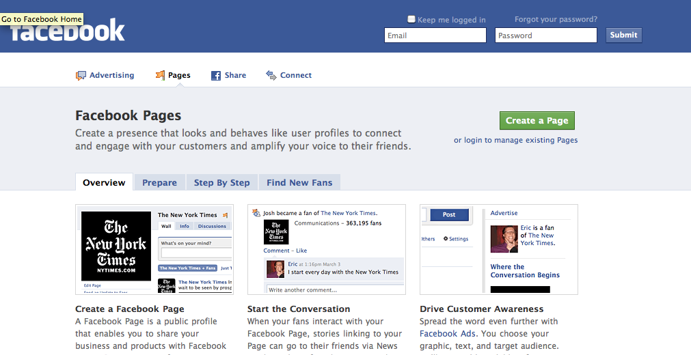
Task: Click the Facebook Pages title
Action: click(x=128, y=115)
